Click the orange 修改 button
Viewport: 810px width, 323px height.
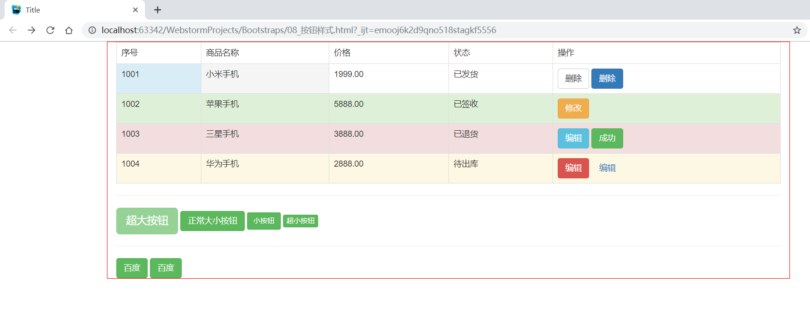point(573,108)
